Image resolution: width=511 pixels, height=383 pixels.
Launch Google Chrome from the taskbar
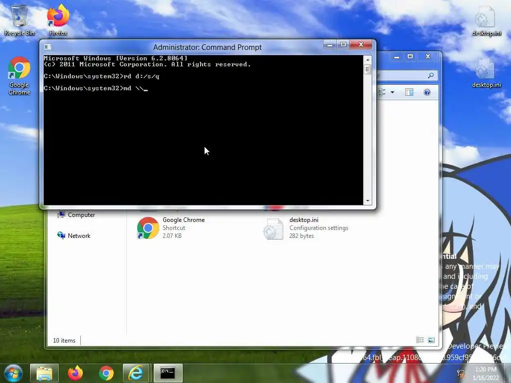[x=106, y=373]
